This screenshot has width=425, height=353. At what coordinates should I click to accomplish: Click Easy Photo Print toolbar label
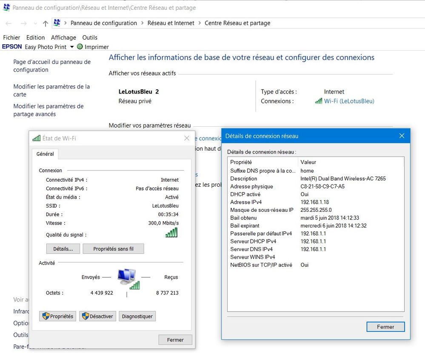point(46,47)
